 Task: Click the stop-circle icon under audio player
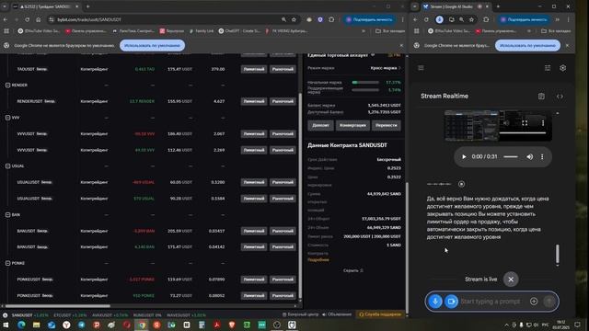(x=461, y=184)
